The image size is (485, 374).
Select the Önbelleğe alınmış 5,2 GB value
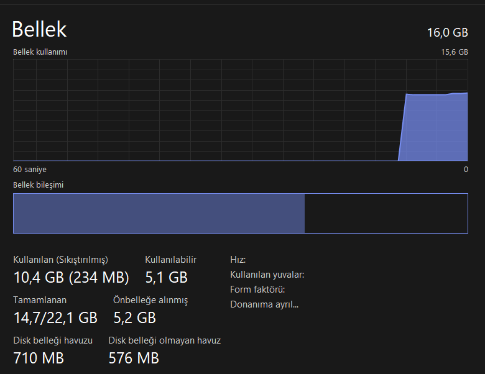(134, 318)
